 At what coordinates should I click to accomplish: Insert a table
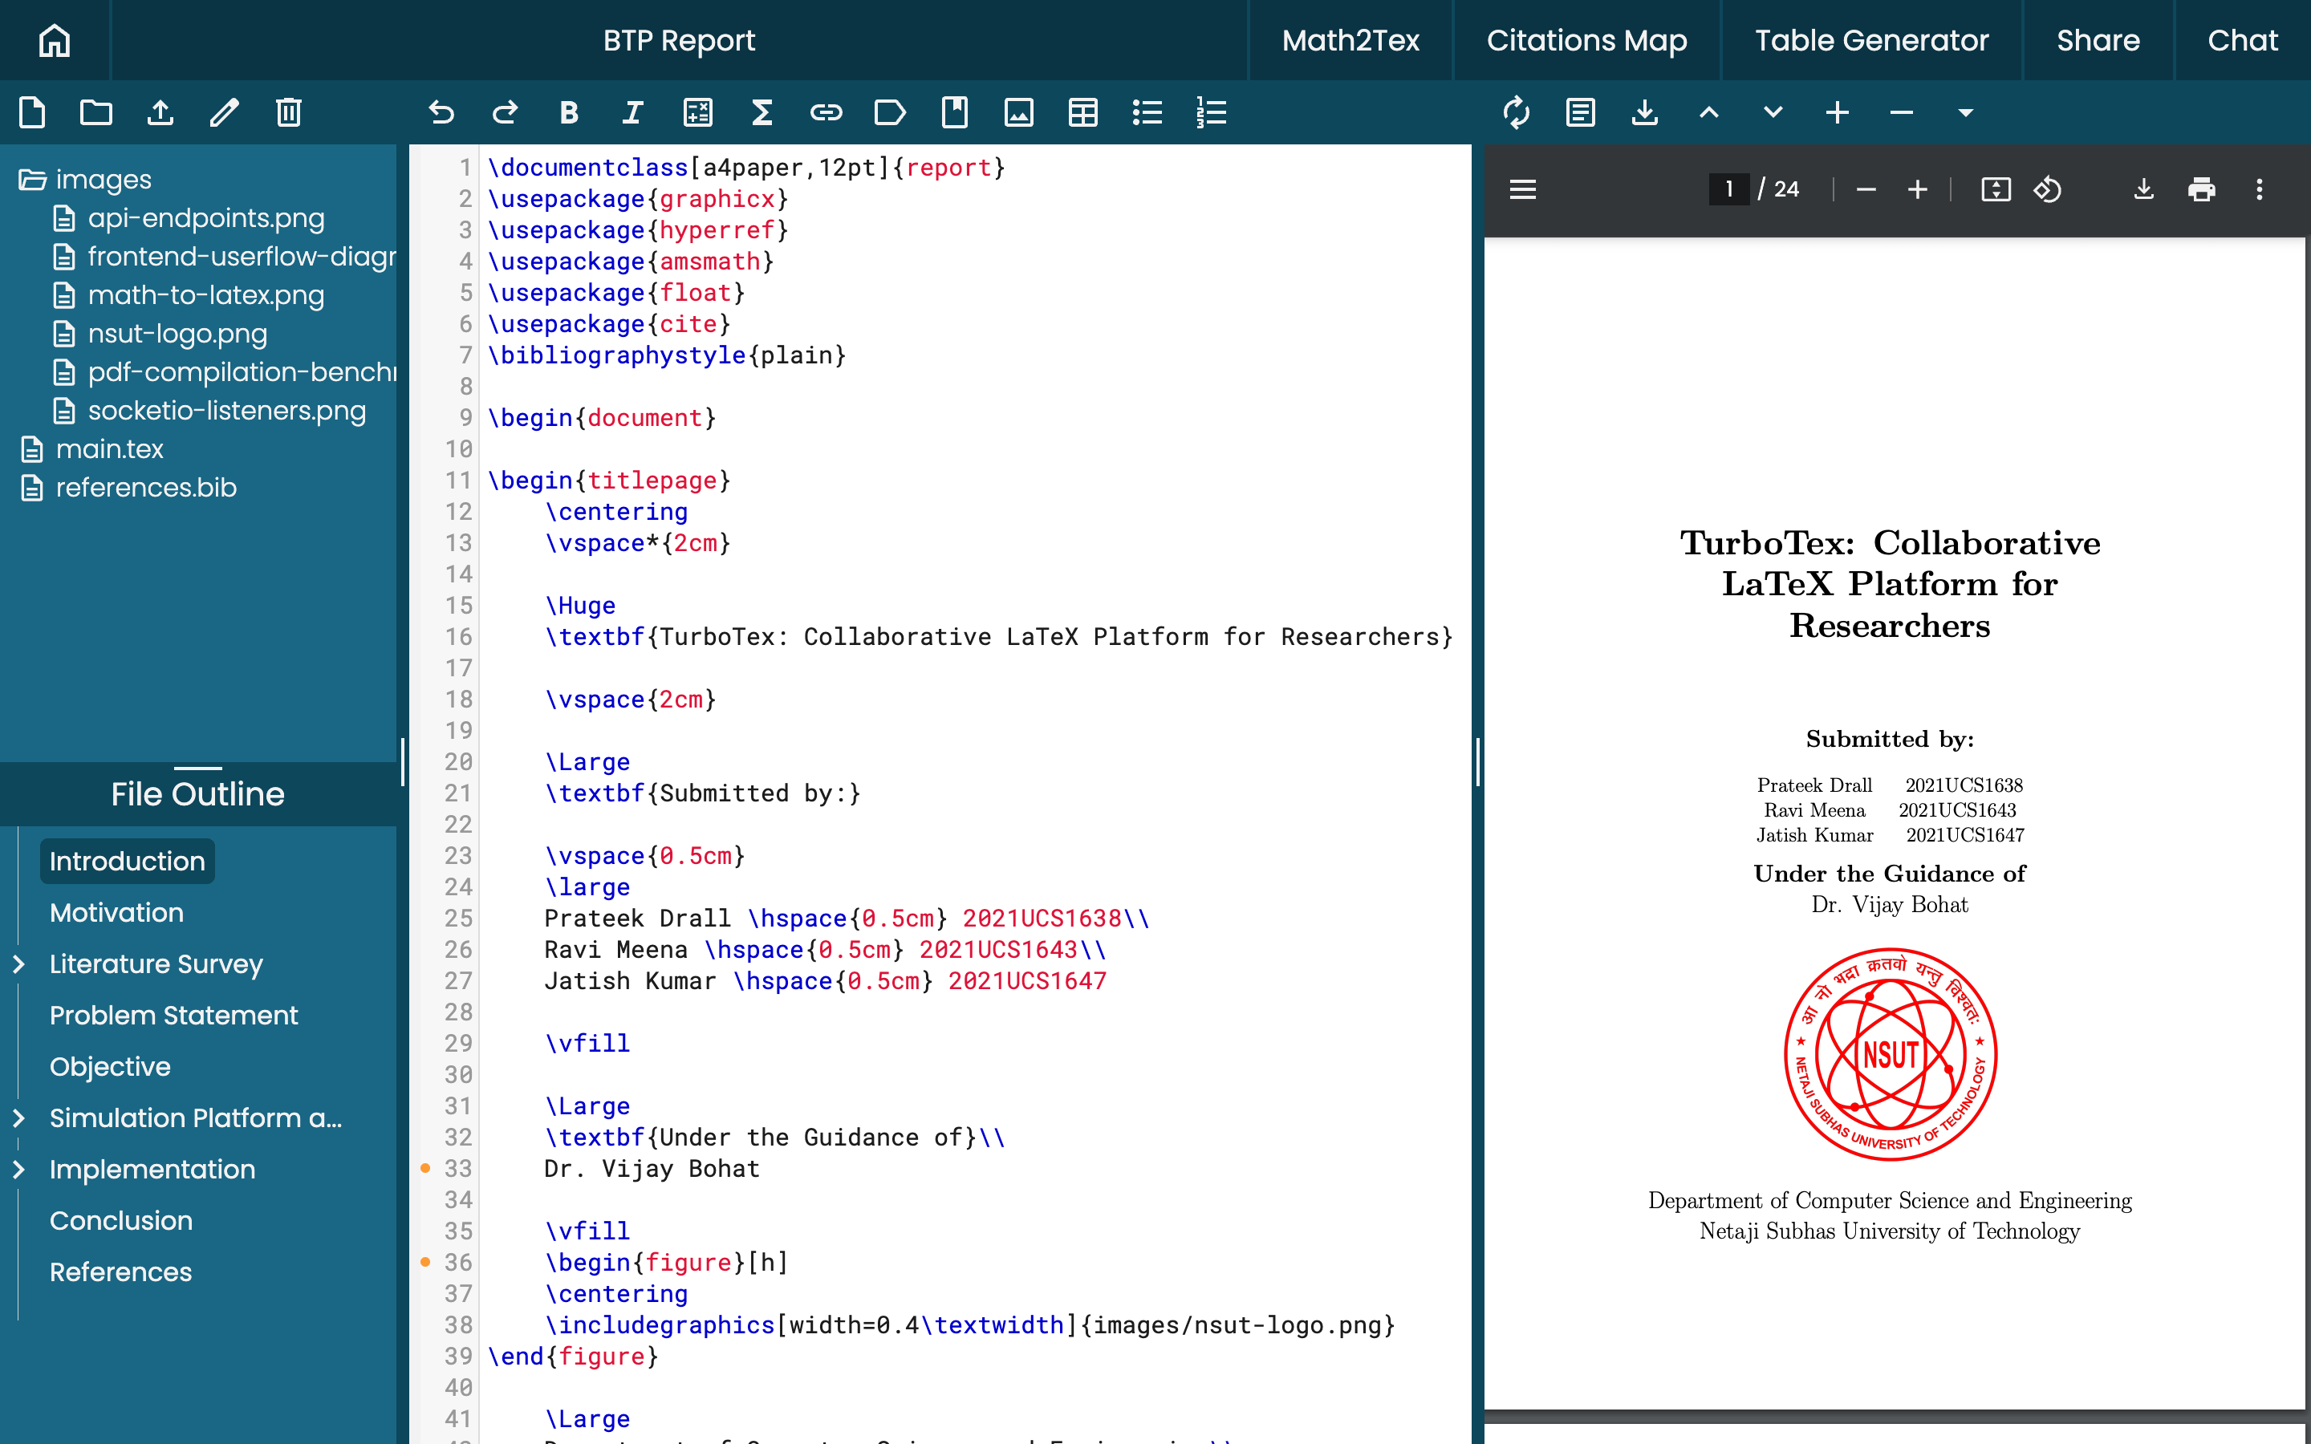(1083, 112)
